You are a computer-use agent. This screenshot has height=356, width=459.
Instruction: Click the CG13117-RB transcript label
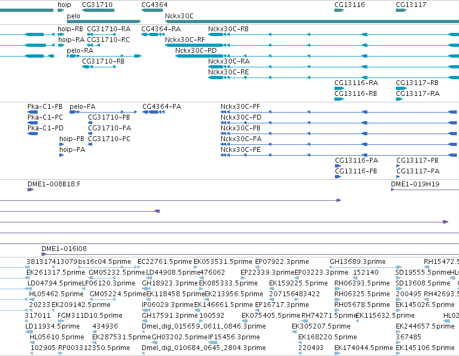point(417,83)
